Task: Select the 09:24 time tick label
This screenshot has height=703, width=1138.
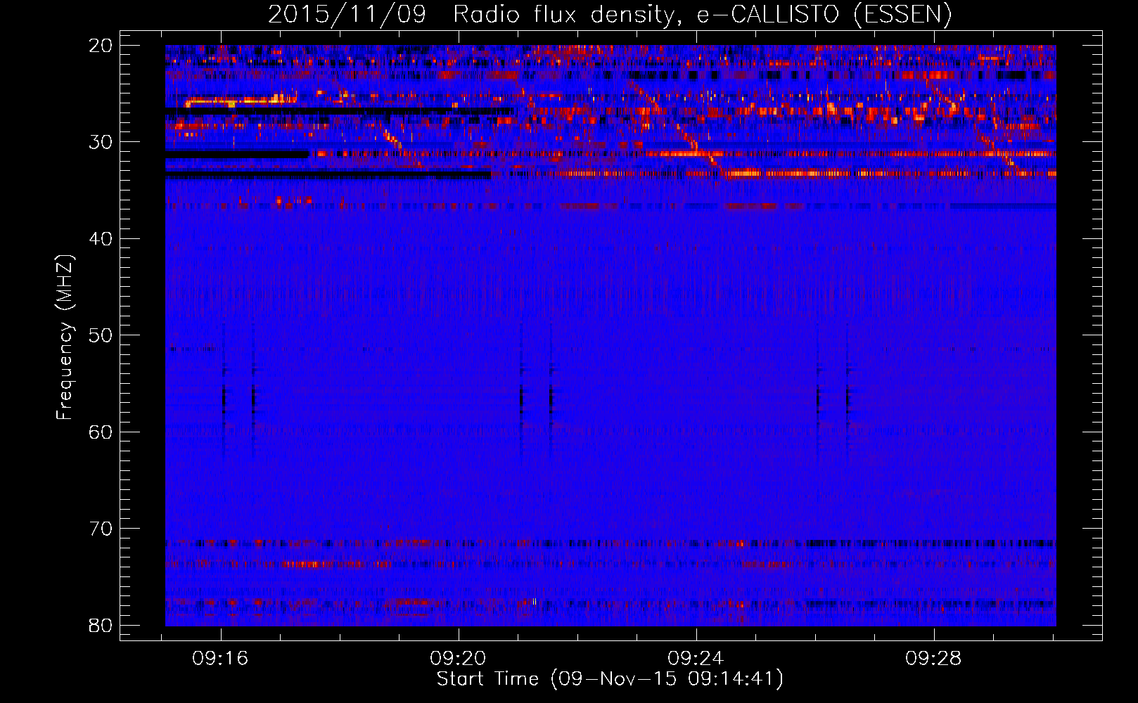Action: click(x=696, y=659)
